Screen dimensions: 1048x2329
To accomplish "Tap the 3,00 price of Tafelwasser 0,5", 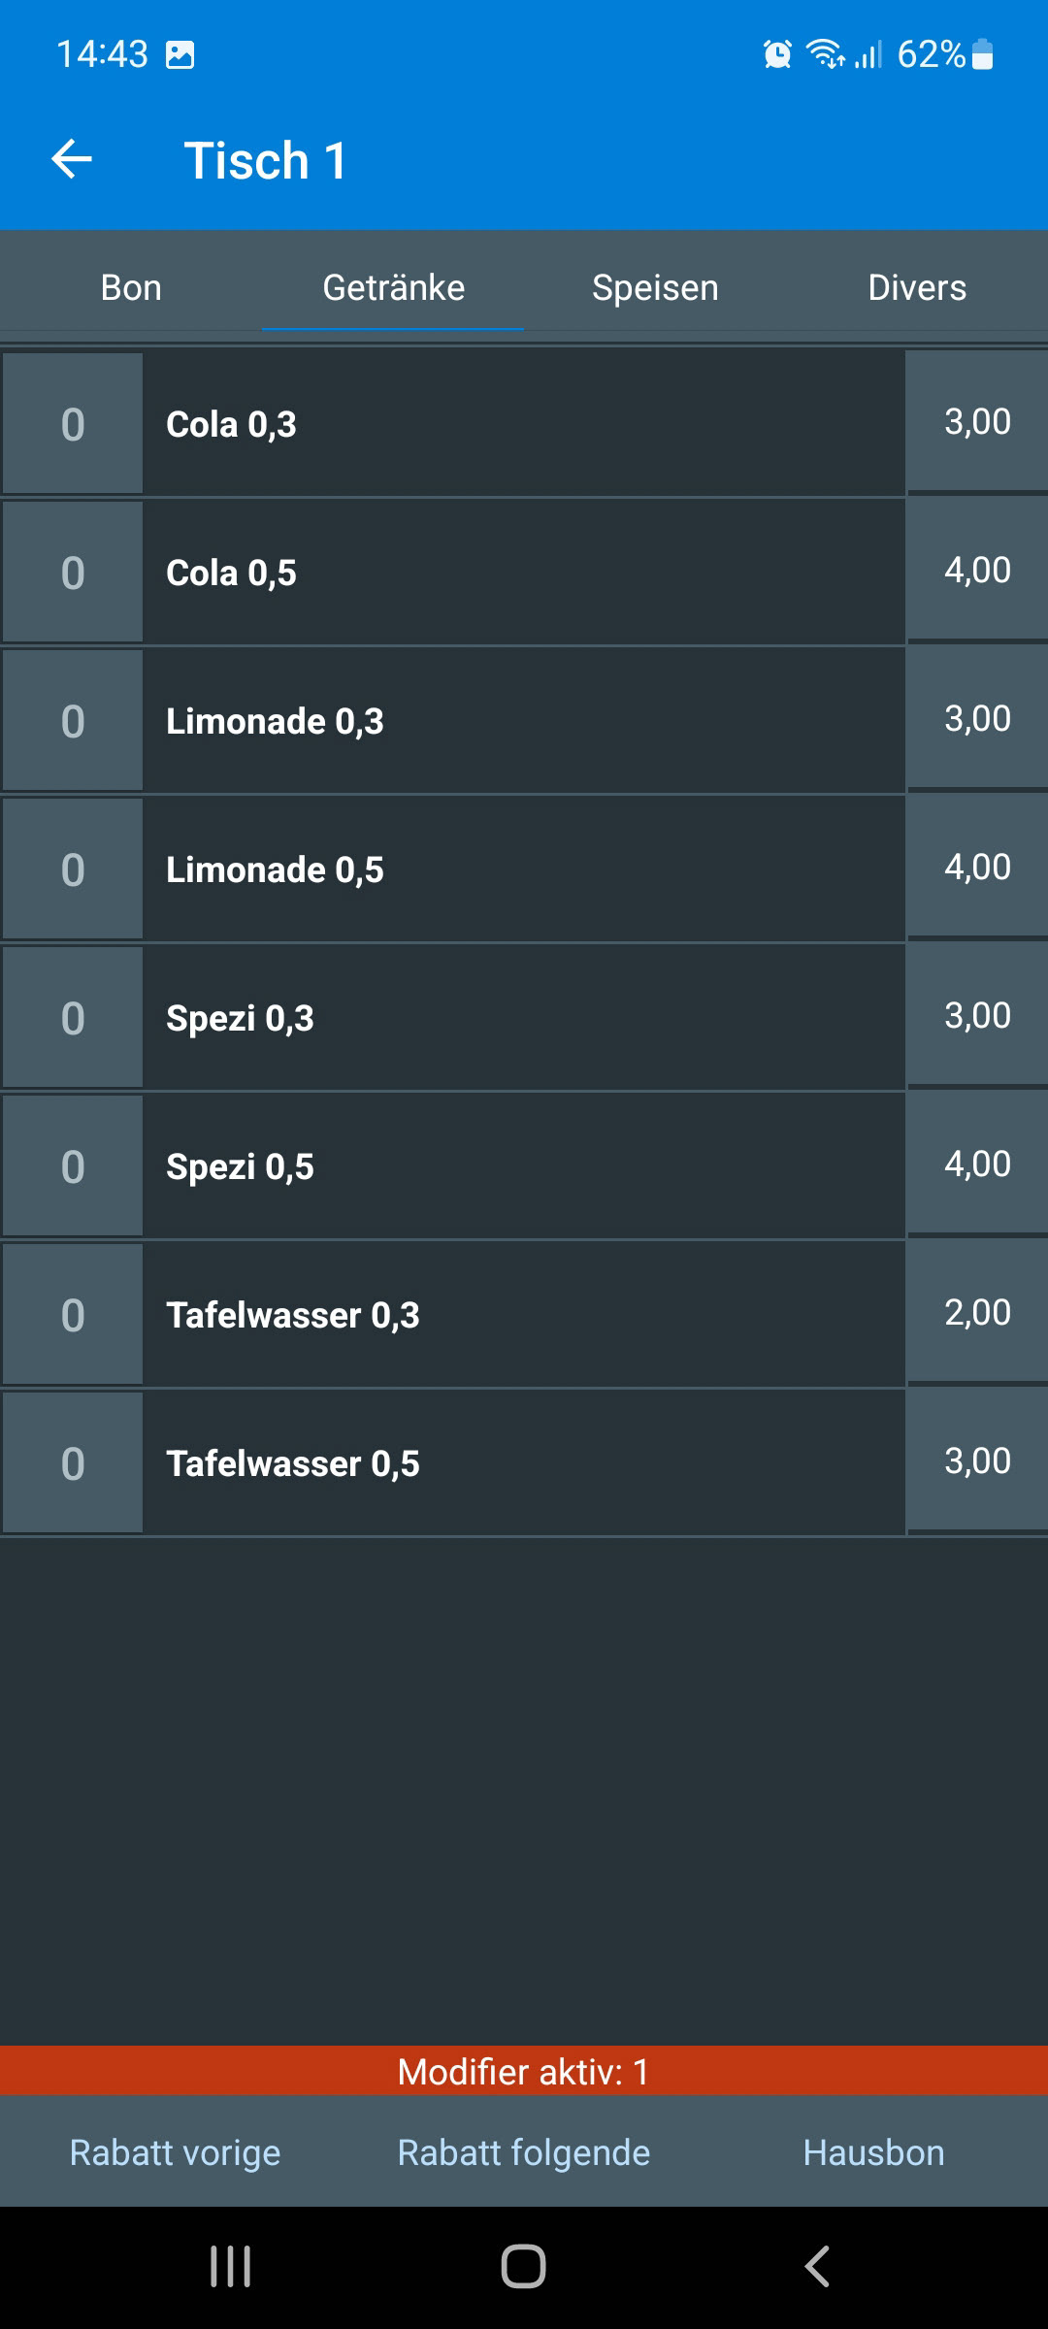I will [977, 1460].
